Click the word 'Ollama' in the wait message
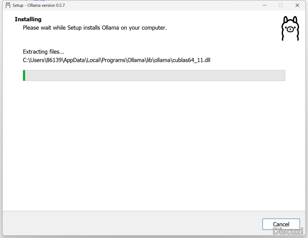This screenshot has height=238, width=308. tap(110, 28)
